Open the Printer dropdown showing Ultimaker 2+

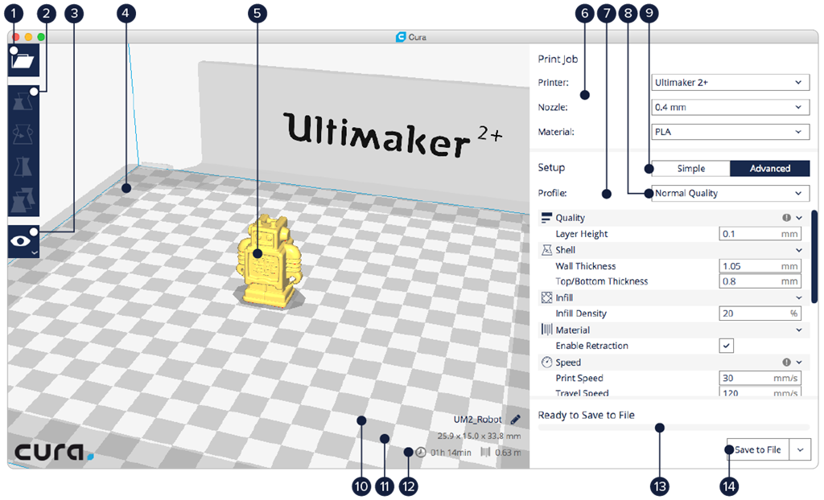(x=731, y=83)
